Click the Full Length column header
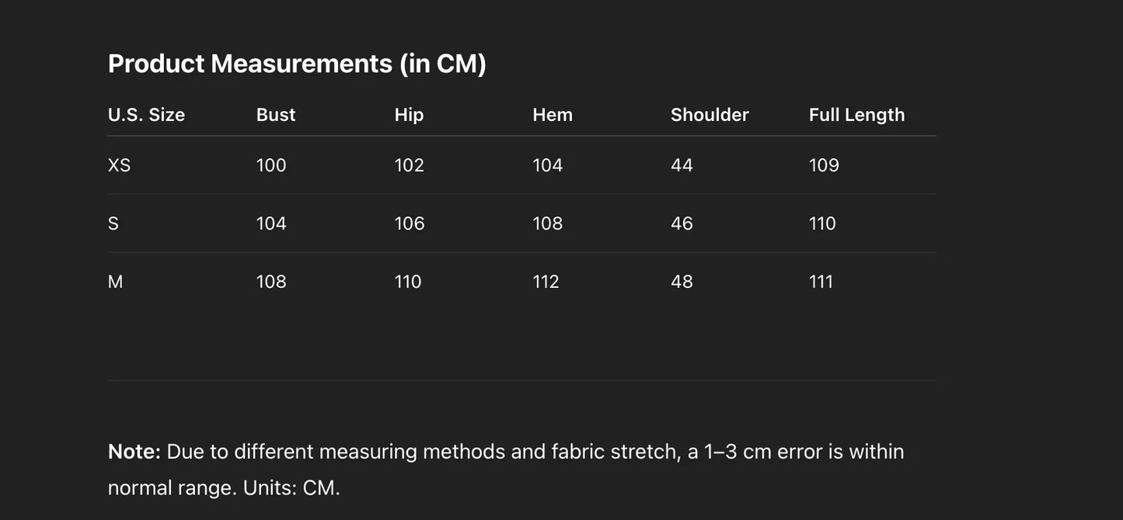The image size is (1123, 520). pyautogui.click(x=856, y=115)
